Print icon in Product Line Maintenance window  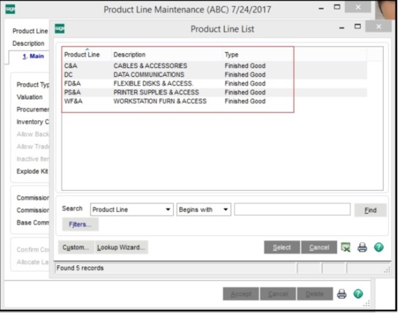coord(342,294)
